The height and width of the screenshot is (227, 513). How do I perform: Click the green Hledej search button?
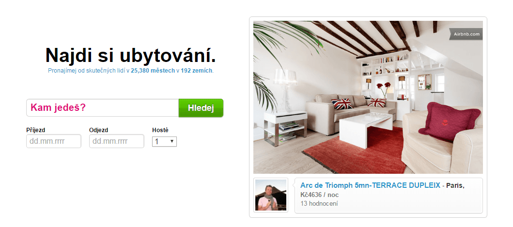point(201,108)
